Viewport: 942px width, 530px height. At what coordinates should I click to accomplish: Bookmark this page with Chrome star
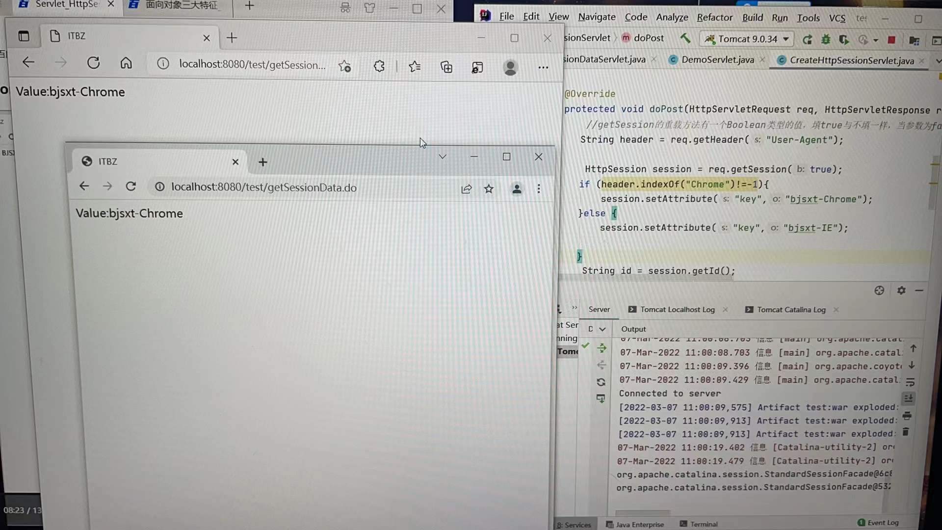tap(489, 189)
